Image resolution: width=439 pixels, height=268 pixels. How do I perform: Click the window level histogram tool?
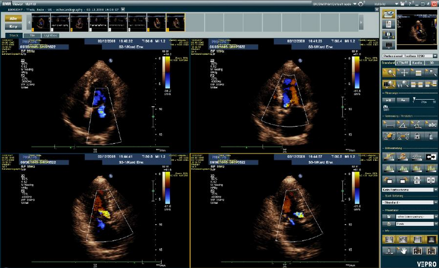[389, 157]
